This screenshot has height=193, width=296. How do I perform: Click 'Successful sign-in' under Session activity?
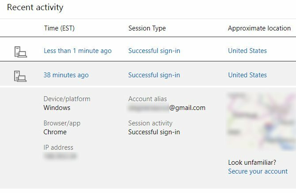point(154,132)
